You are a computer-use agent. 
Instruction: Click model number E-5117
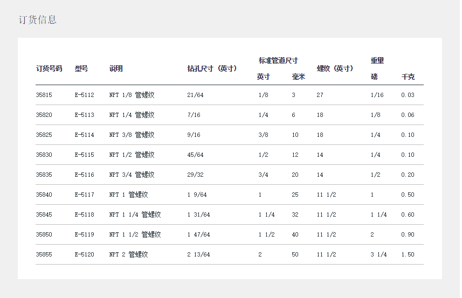pos(84,195)
